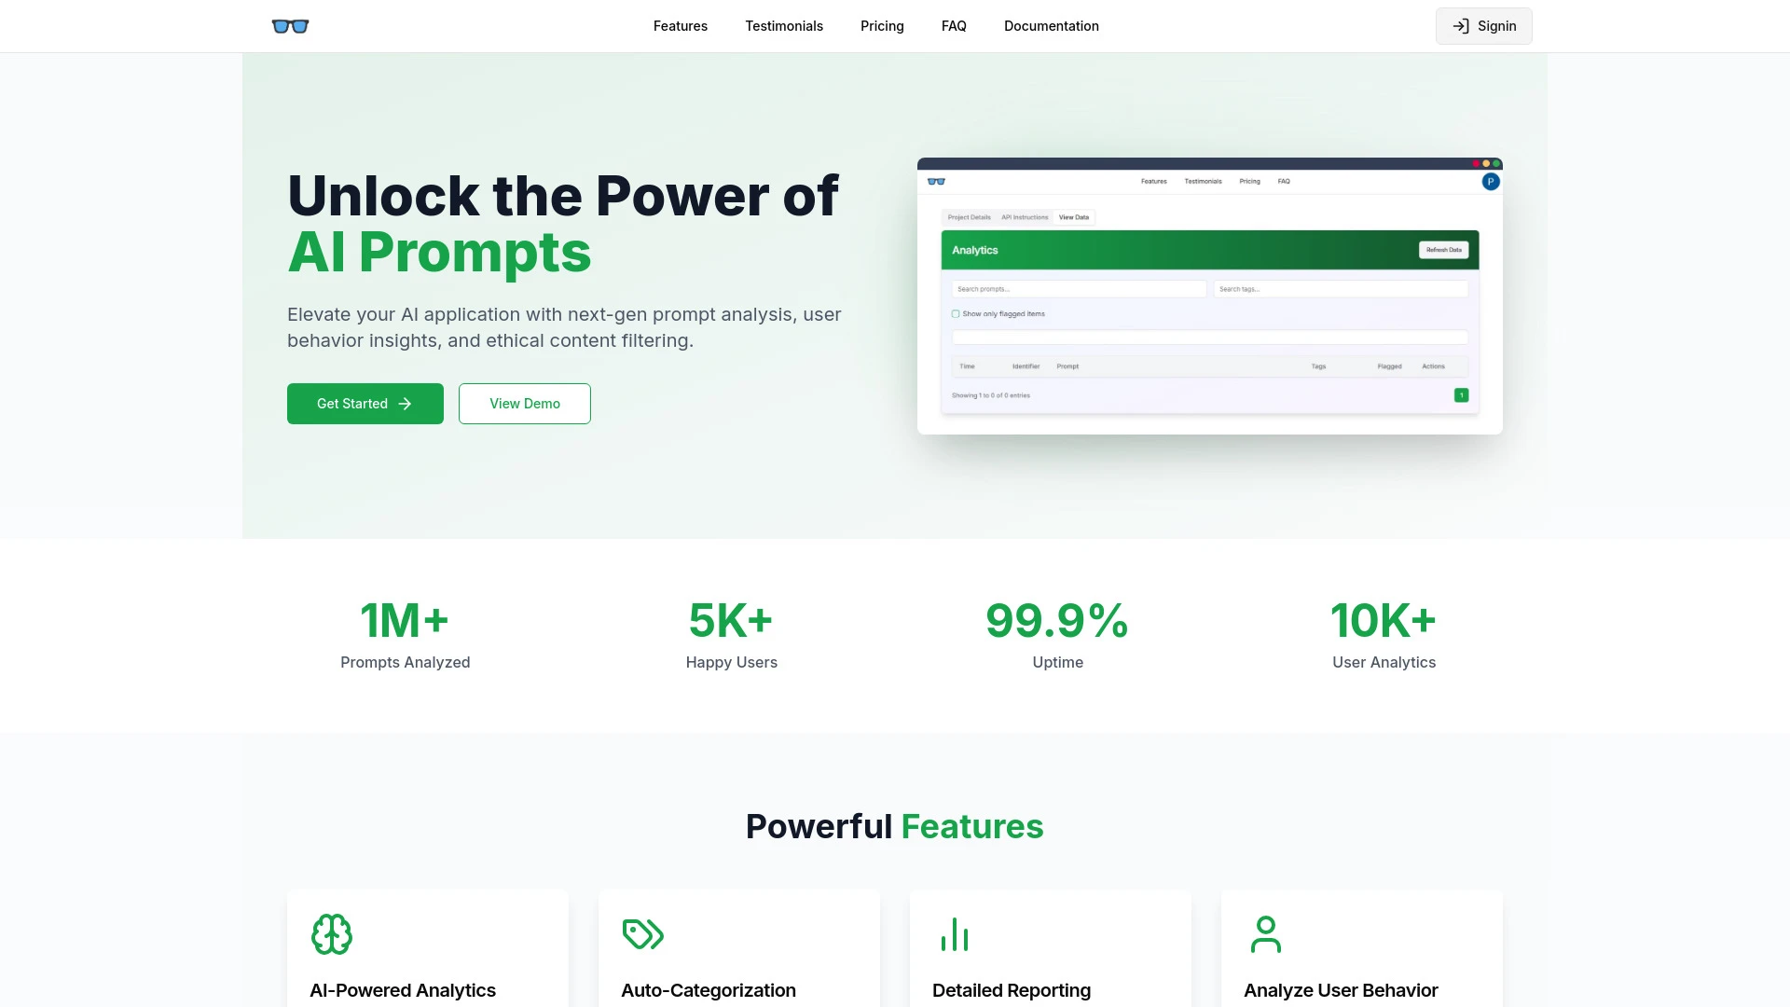
Task: Click the AI-Powered Analytics icon
Action: tap(332, 934)
